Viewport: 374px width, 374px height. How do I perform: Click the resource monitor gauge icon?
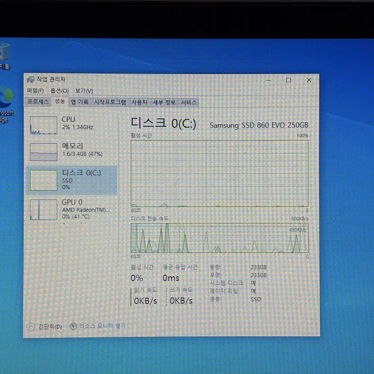click(73, 326)
